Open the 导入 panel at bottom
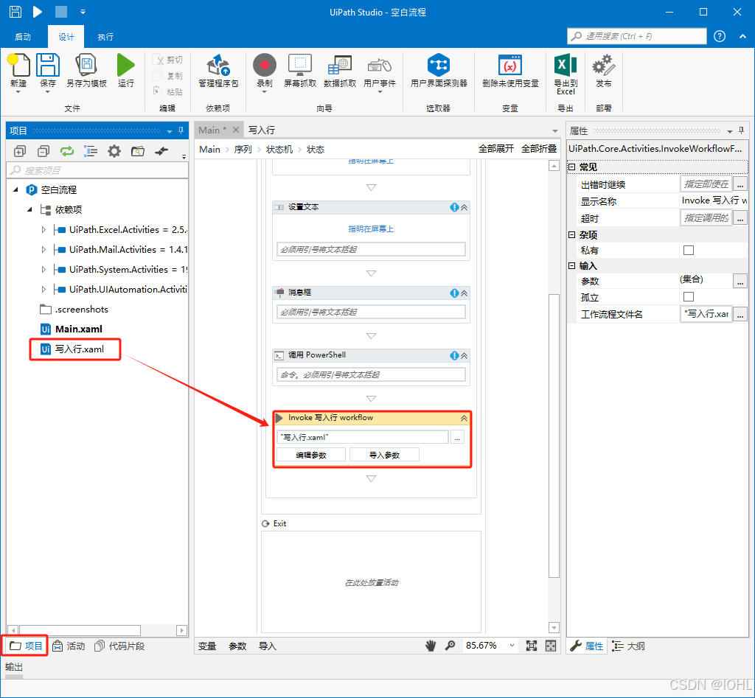This screenshot has width=755, height=698. [x=267, y=646]
